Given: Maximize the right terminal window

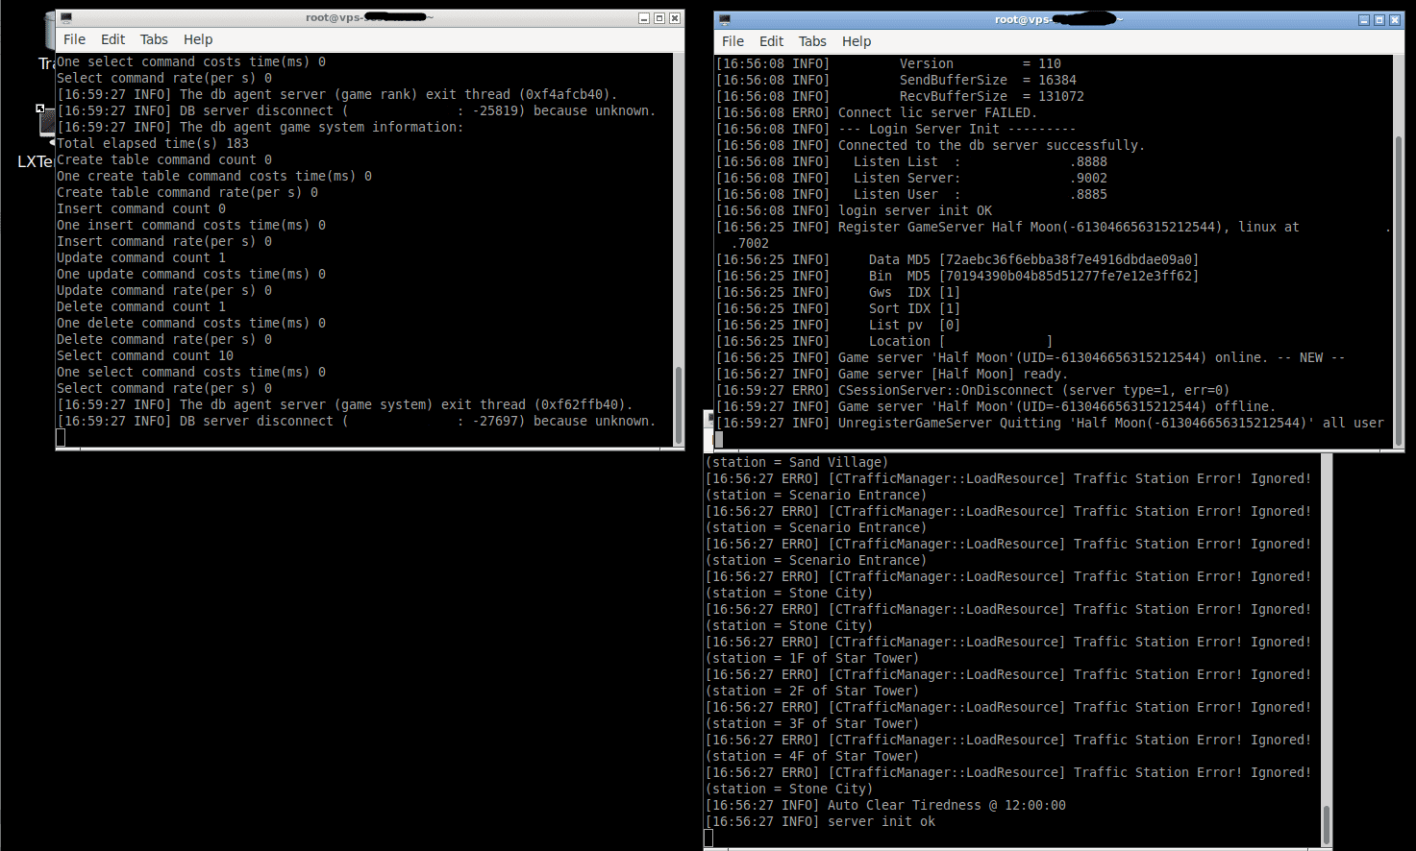Looking at the screenshot, I should pyautogui.click(x=1379, y=20).
